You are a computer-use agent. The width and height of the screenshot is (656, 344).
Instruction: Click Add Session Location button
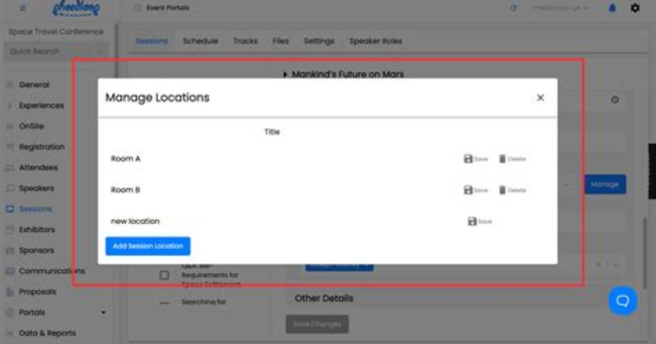click(148, 246)
